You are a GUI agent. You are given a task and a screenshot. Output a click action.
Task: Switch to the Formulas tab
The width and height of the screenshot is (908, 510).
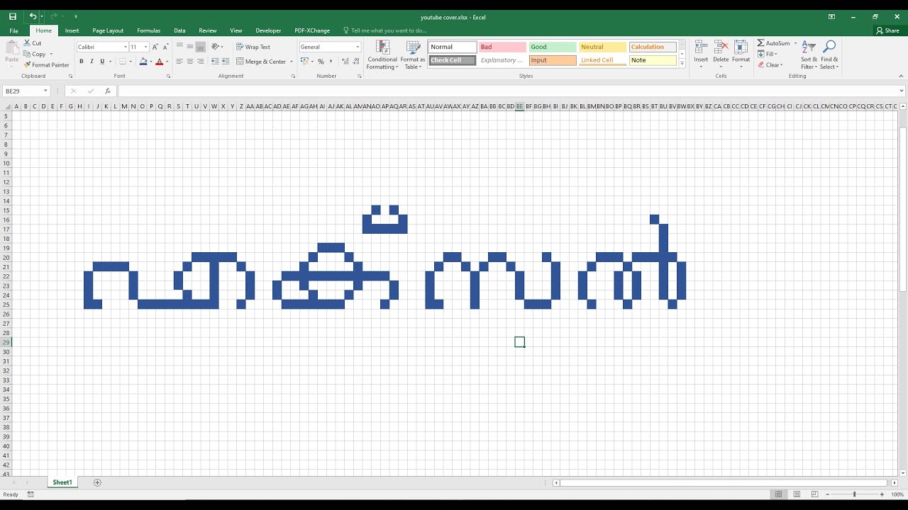(x=148, y=30)
